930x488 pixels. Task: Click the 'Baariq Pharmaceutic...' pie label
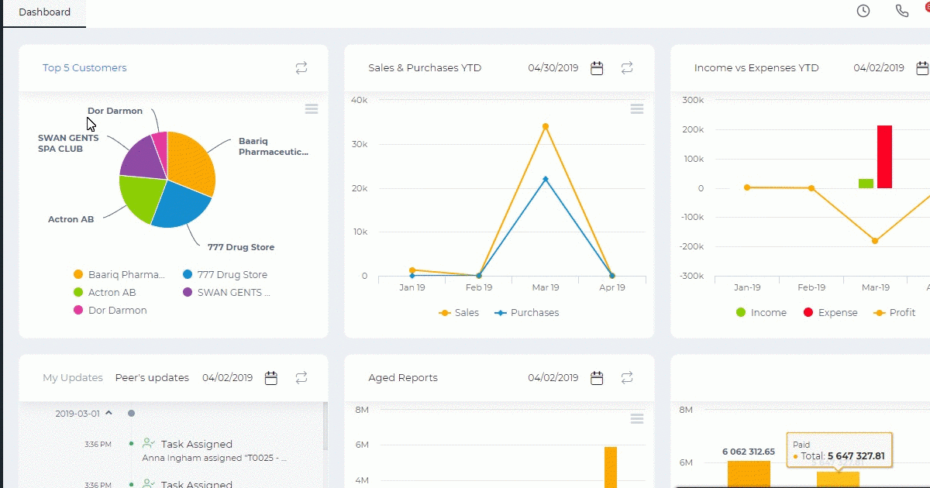pyautogui.click(x=274, y=147)
